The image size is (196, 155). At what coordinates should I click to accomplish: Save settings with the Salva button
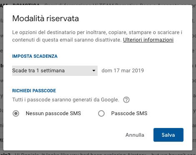click(x=168, y=135)
